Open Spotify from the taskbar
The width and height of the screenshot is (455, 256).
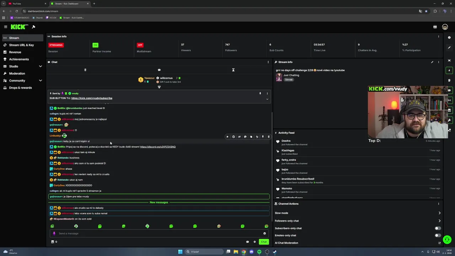259,252
